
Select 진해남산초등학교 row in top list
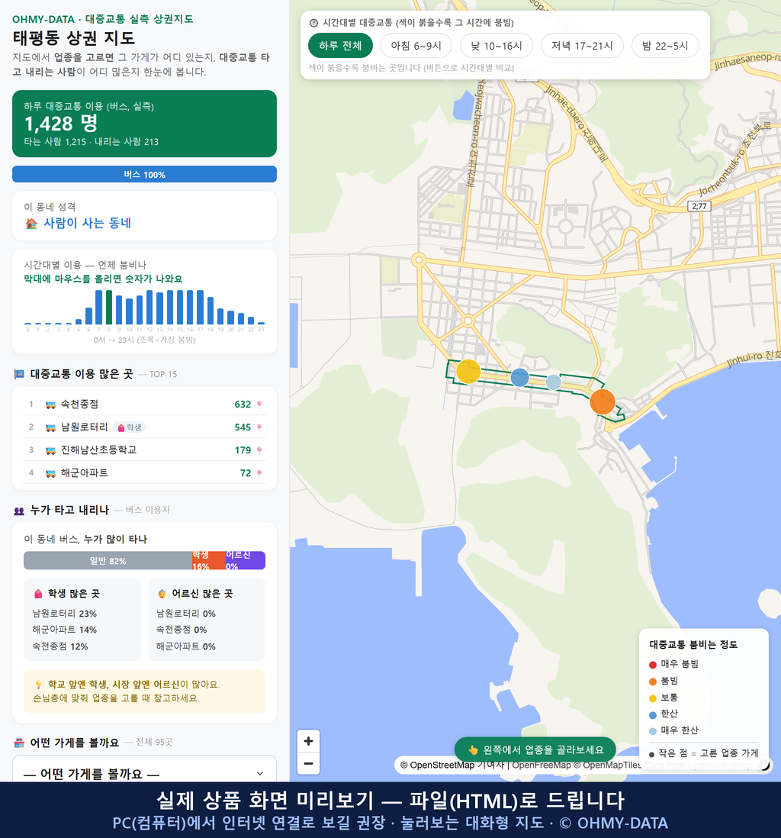pyautogui.click(x=144, y=450)
